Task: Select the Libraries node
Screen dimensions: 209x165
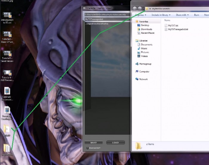Action: click(143, 41)
